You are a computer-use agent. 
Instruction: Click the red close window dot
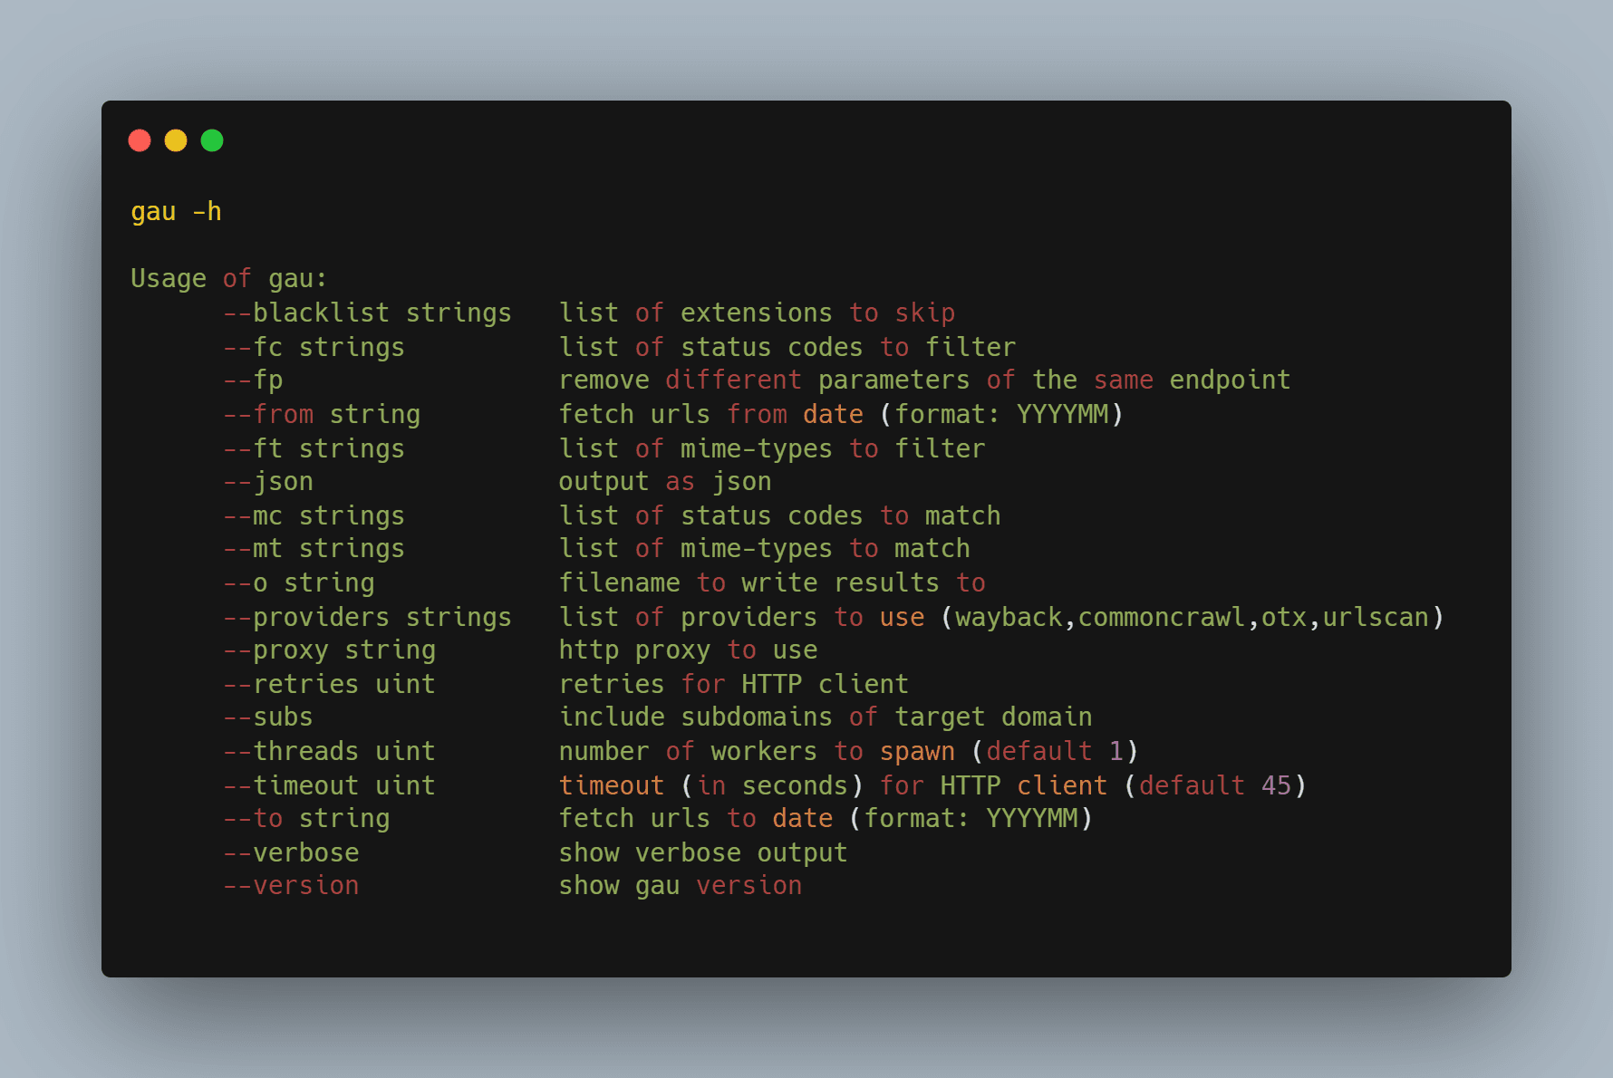pyautogui.click(x=140, y=140)
